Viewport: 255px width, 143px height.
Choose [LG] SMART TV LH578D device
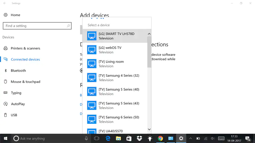point(116,36)
